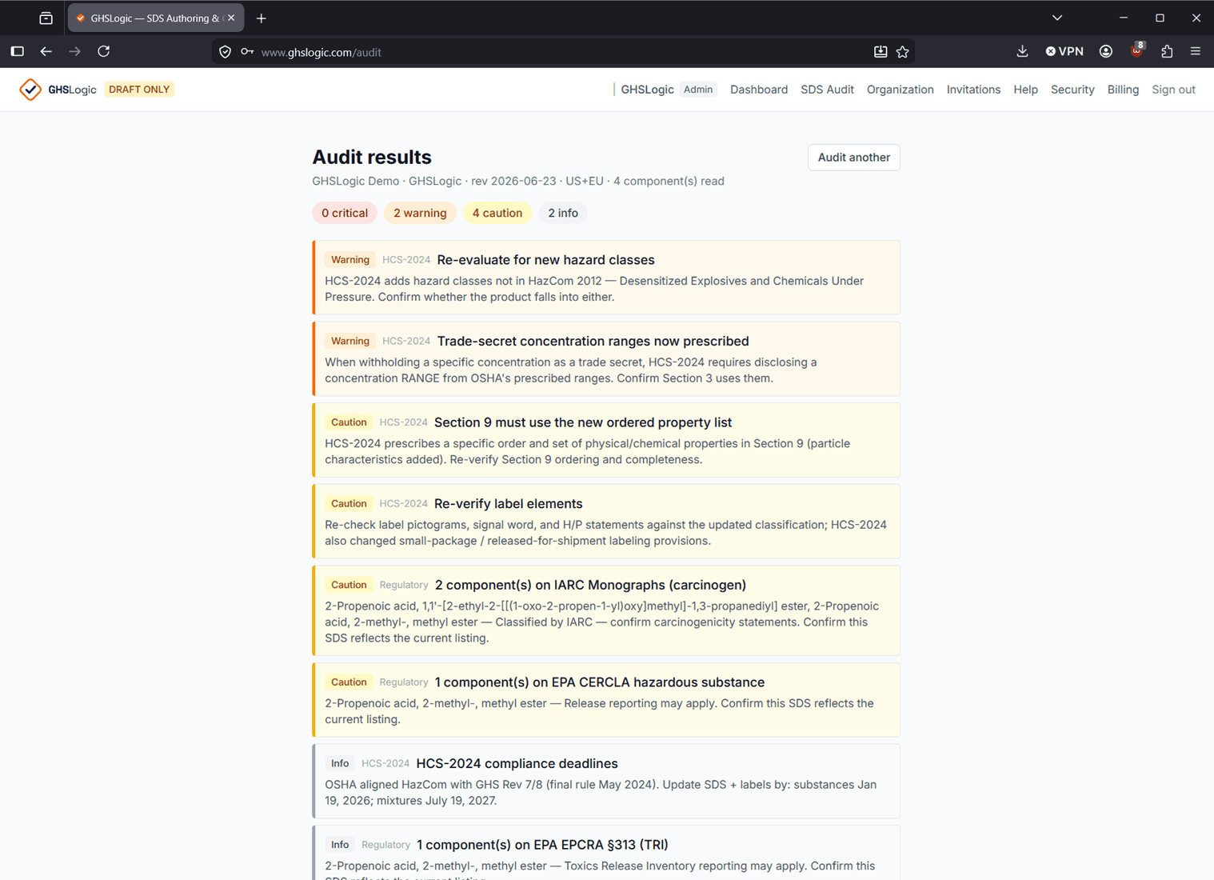1214x880 pixels.
Task: Click 'Section 9 must use the new ordered property list'
Action: 583,422
